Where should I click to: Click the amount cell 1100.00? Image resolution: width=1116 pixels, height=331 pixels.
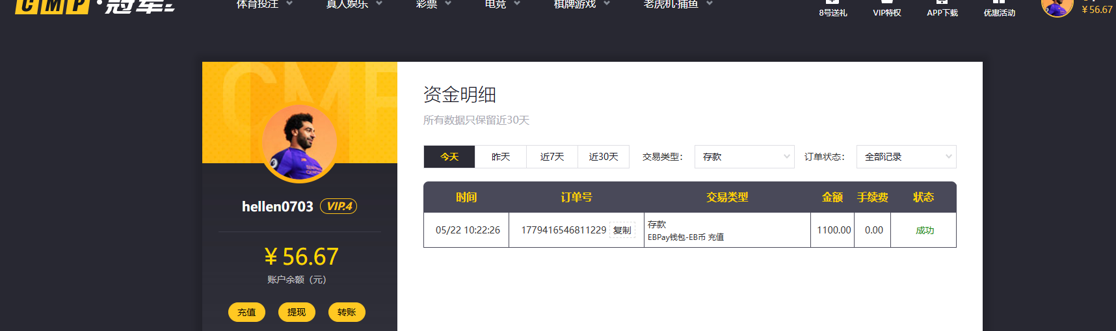coord(834,230)
